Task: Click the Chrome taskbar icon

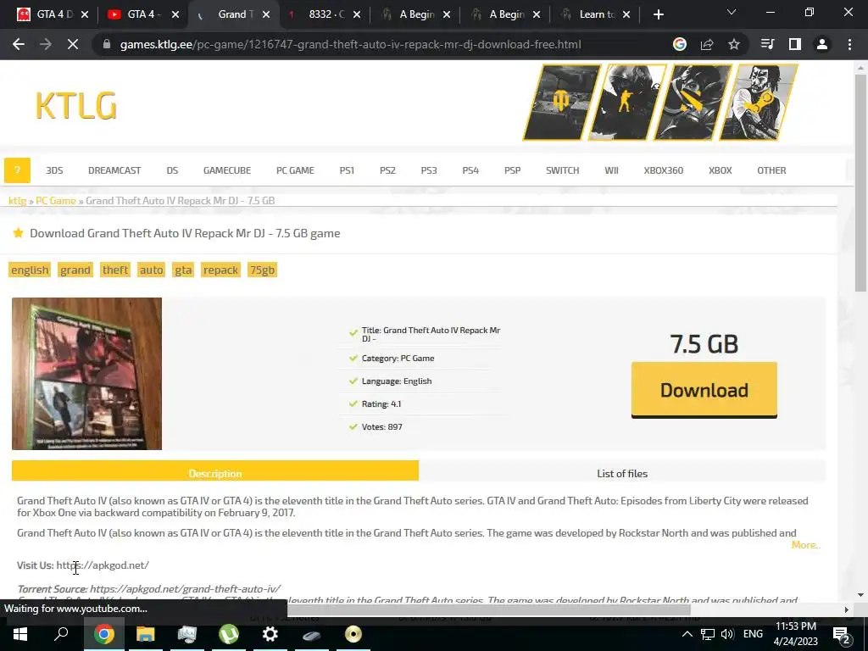Action: point(104,634)
